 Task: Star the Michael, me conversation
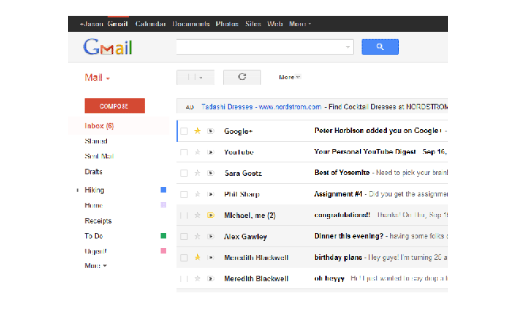point(197,216)
